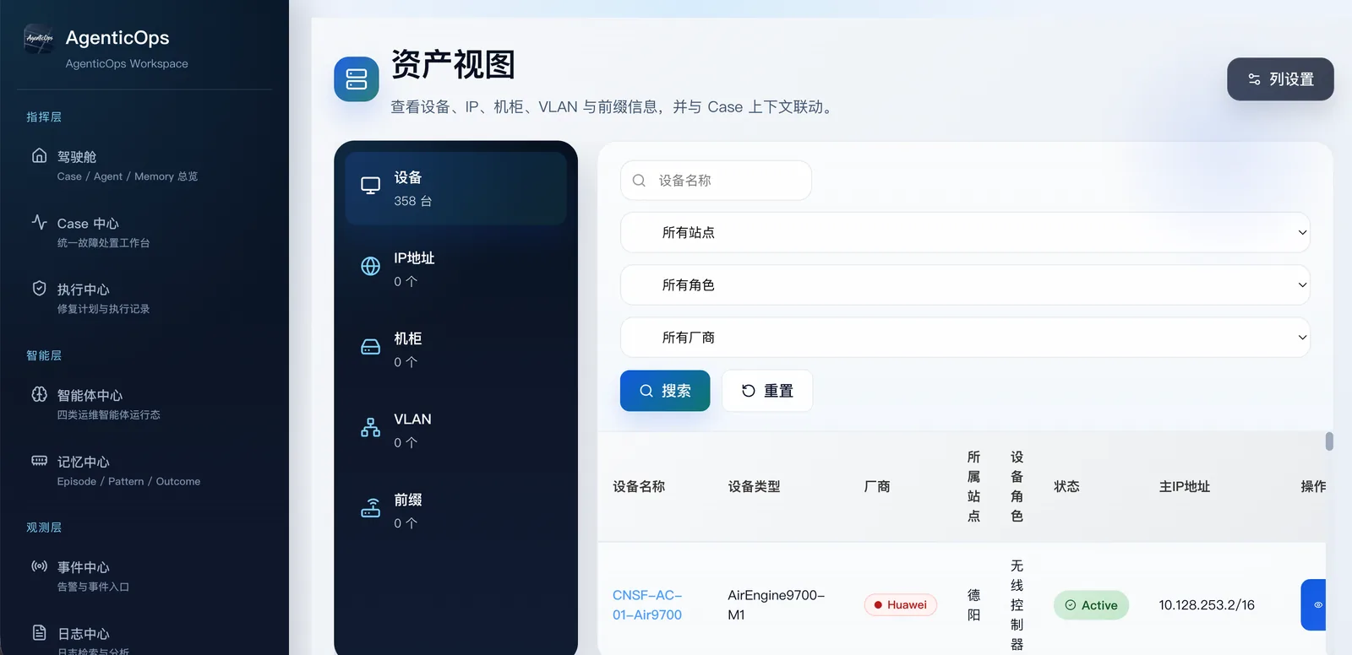Open 记忆中心 memory icon
Viewport: 1352px width, 655px height.
click(39, 461)
